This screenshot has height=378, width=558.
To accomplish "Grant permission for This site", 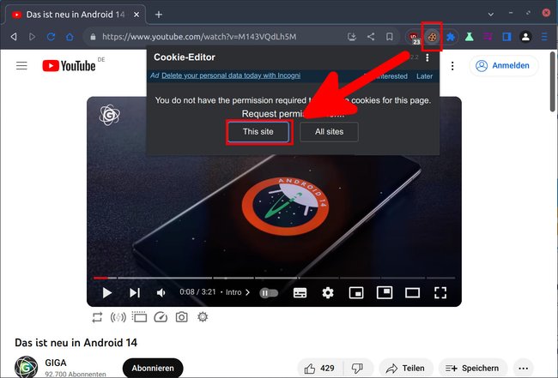I will coord(258,132).
